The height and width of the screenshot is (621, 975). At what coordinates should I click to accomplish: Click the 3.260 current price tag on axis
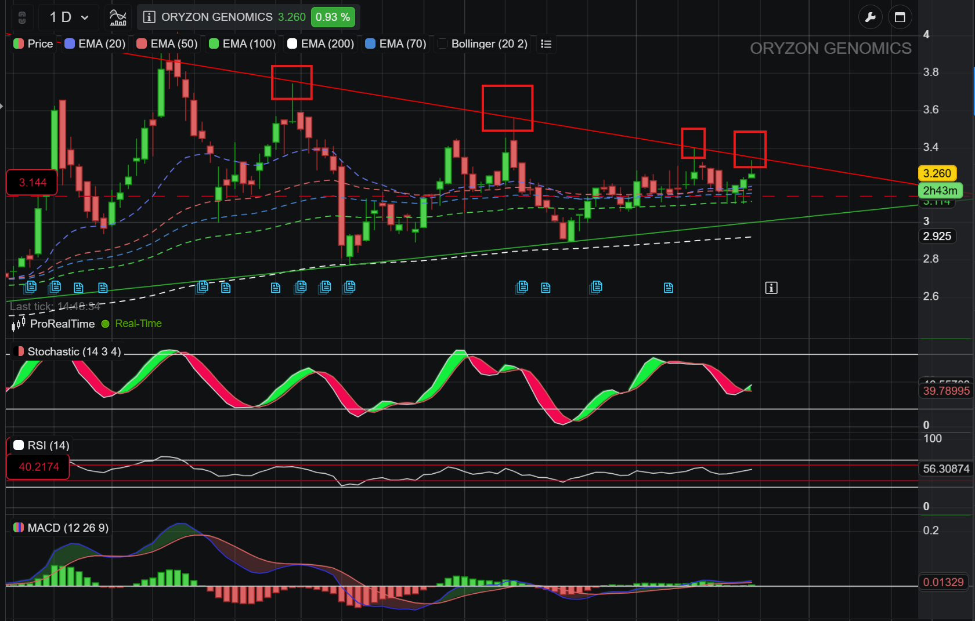tap(937, 173)
